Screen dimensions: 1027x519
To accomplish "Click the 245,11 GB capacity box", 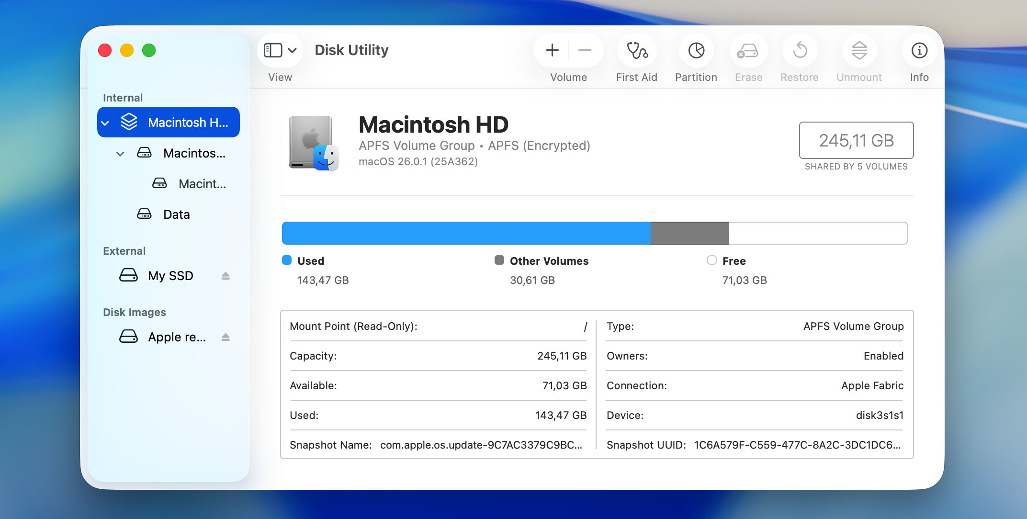I will 856,140.
